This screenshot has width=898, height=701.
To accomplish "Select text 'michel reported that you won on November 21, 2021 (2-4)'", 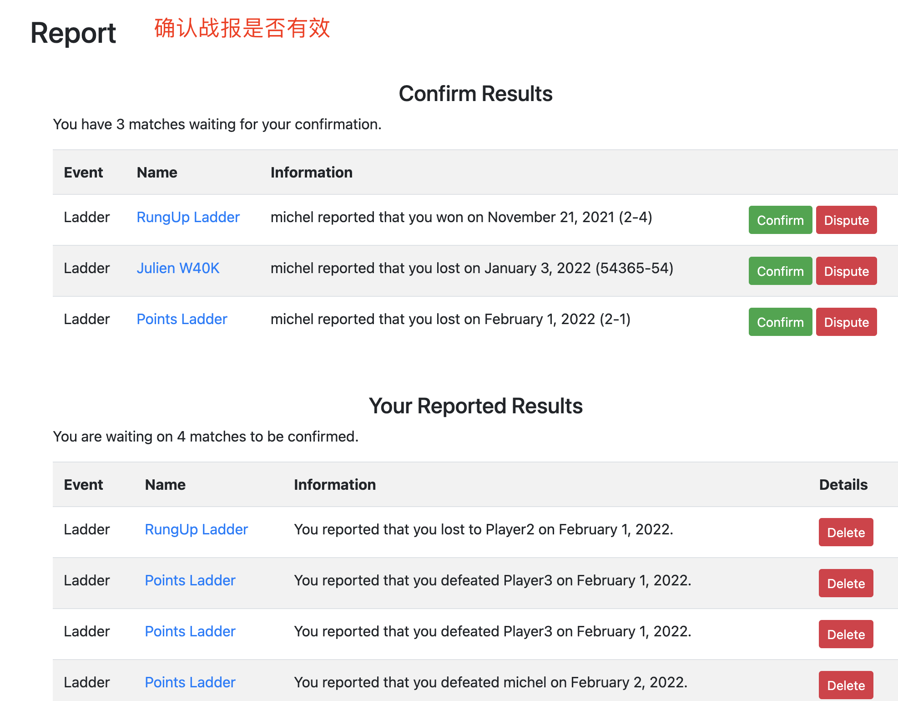I will click(461, 217).
